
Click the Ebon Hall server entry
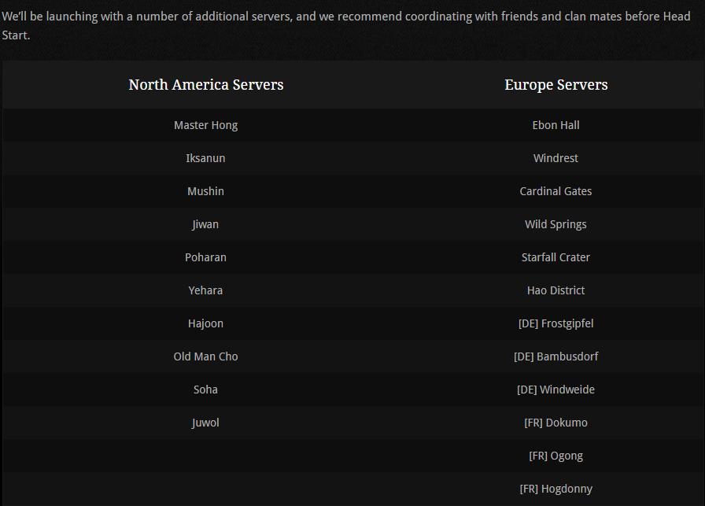point(556,125)
